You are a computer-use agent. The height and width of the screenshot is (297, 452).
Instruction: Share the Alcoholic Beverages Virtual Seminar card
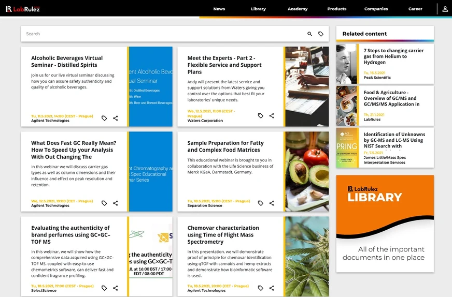click(x=115, y=118)
